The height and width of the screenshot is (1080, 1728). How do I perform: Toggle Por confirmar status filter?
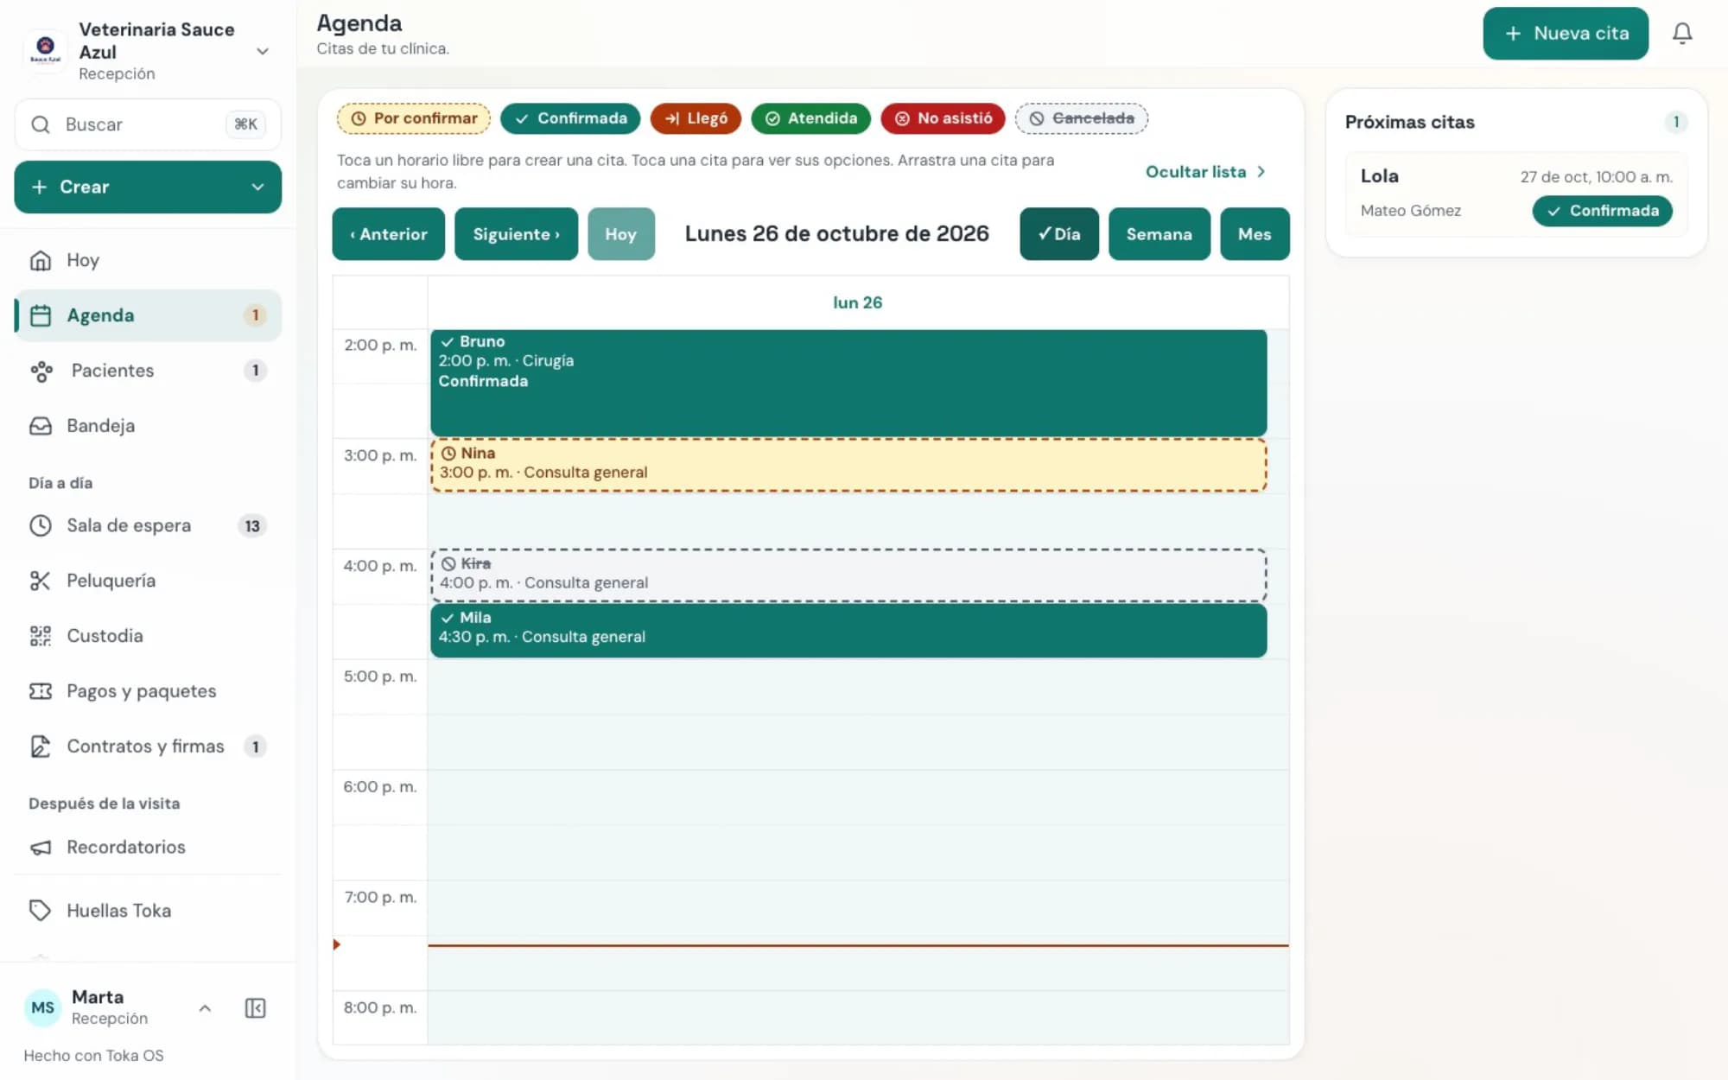[414, 118]
